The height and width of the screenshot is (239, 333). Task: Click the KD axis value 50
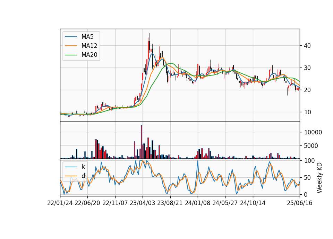click(x=307, y=177)
